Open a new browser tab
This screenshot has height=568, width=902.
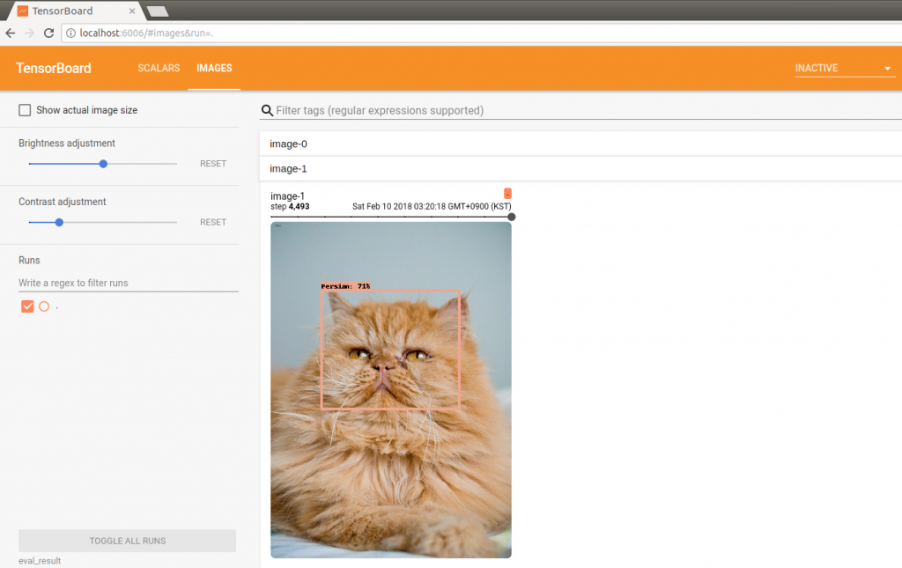tap(158, 11)
